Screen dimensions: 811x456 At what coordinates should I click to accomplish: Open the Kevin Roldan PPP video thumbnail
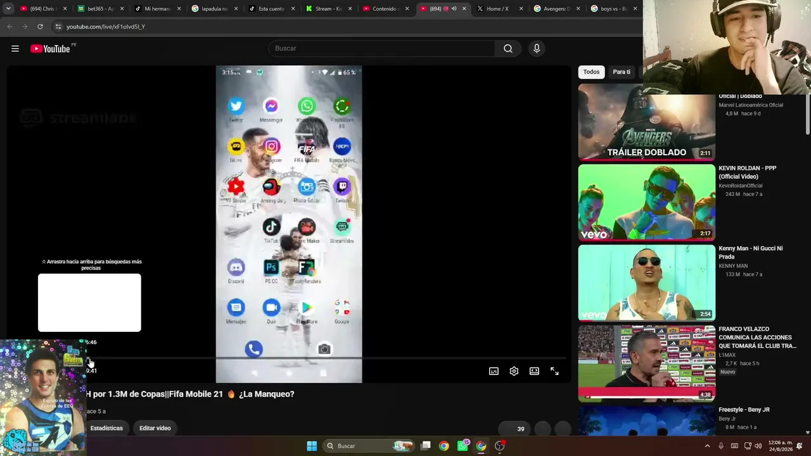(x=646, y=203)
